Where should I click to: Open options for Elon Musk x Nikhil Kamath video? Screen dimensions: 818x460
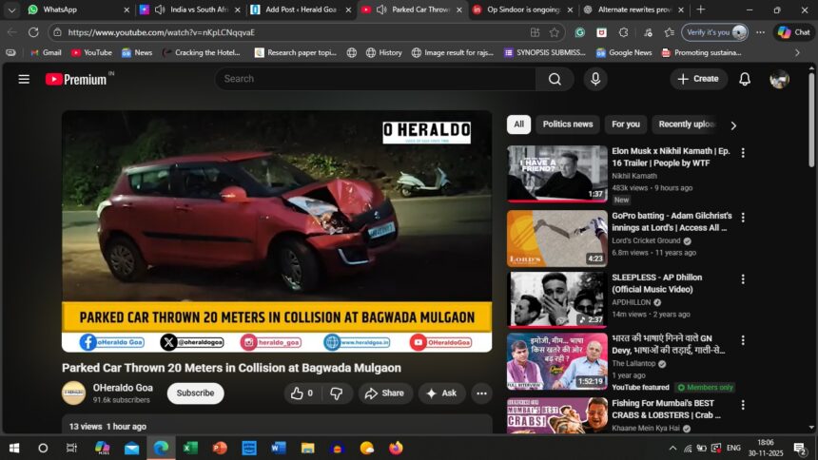click(x=743, y=153)
